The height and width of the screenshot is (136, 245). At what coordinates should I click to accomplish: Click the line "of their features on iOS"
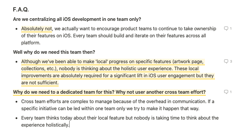114,36
